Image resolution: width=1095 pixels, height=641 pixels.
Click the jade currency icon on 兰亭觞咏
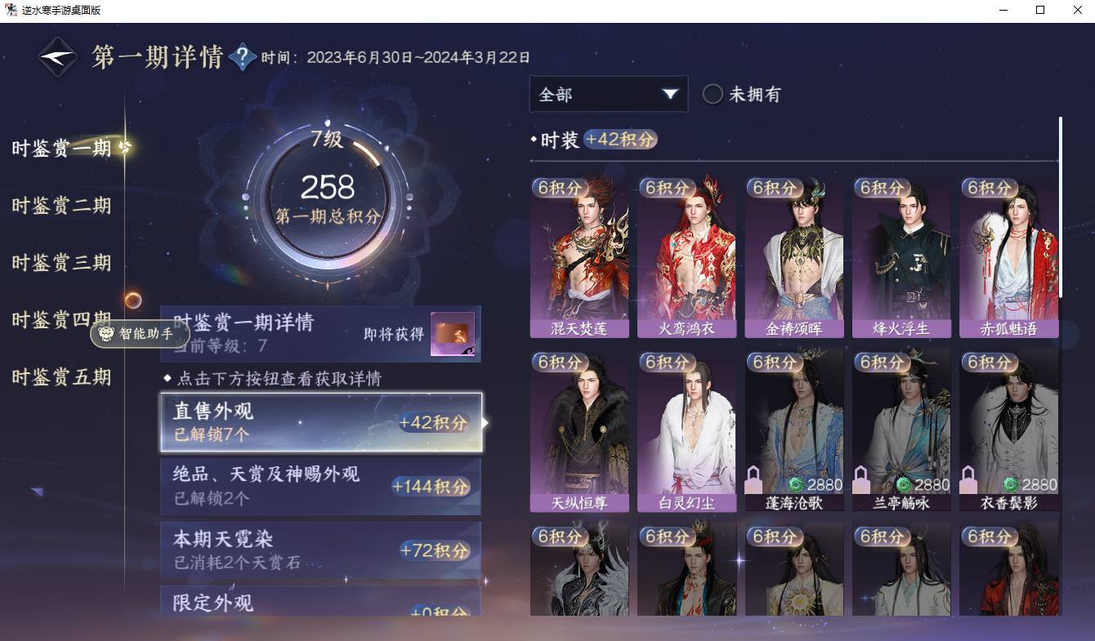903,484
